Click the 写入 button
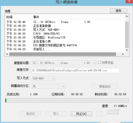This screenshot has height=123, width=133. pos(56,114)
